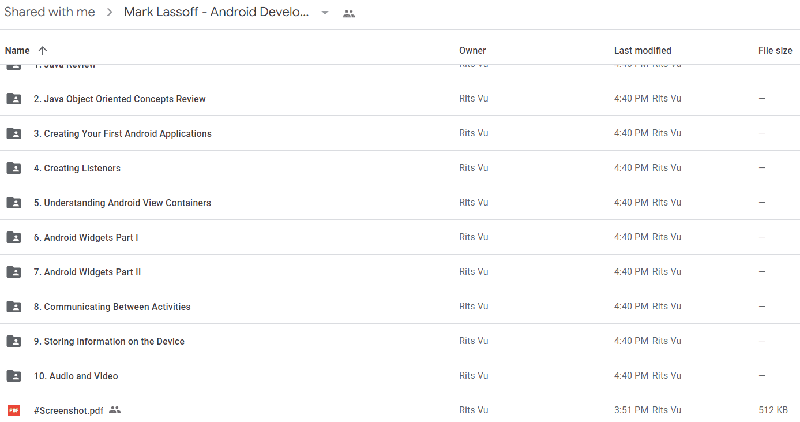The width and height of the screenshot is (800, 422).
Task: Click the Owner column header
Action: coord(472,50)
